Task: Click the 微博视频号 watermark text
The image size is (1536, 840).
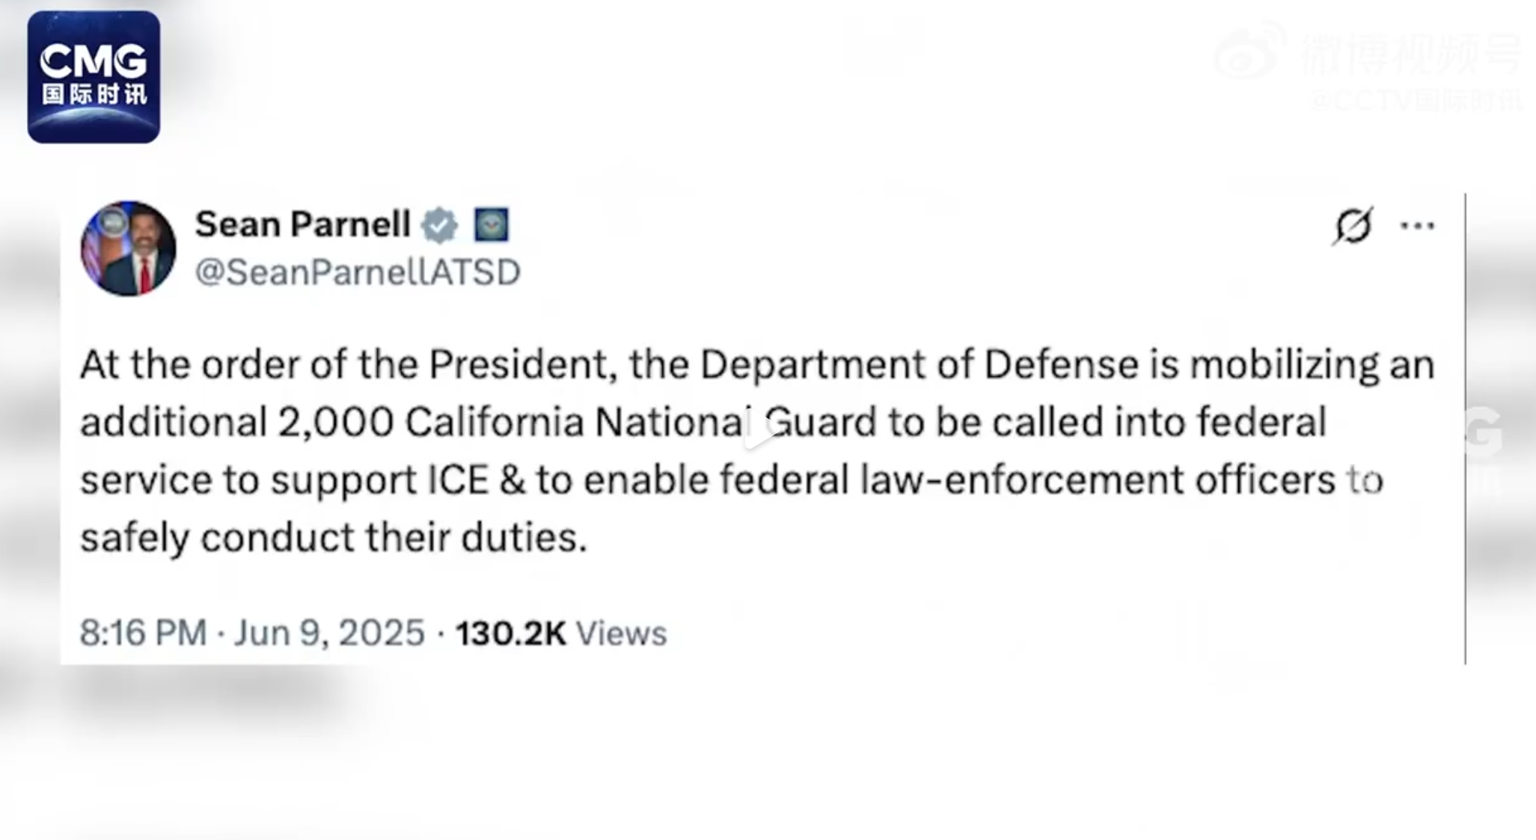Action: (x=1411, y=52)
